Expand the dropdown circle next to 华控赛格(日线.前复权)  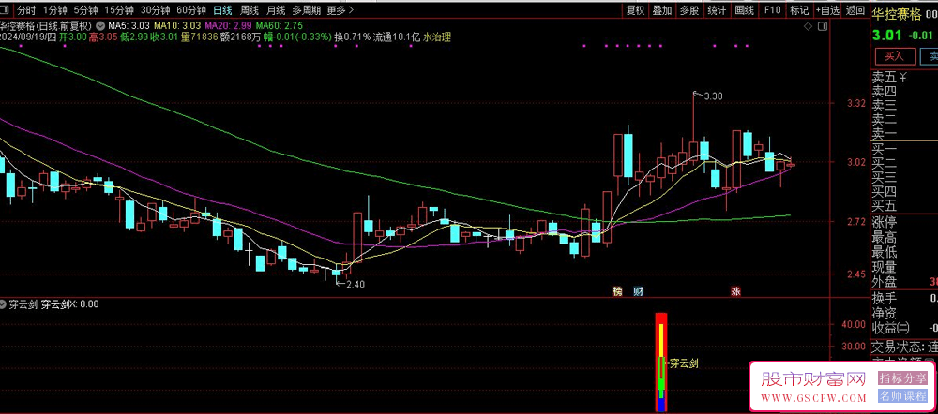[x=98, y=26]
